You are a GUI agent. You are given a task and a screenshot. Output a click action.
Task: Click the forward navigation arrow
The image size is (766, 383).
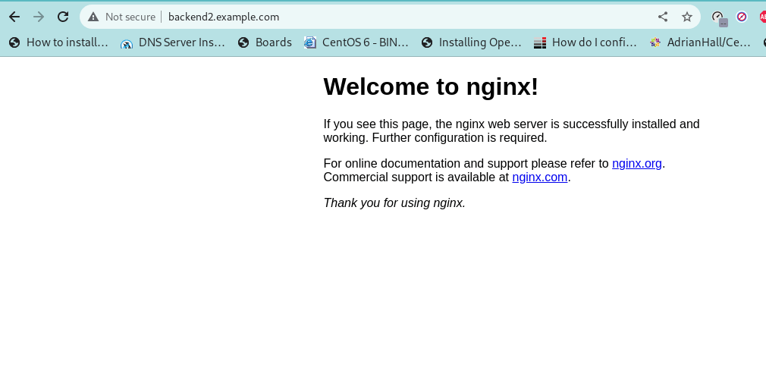[39, 17]
